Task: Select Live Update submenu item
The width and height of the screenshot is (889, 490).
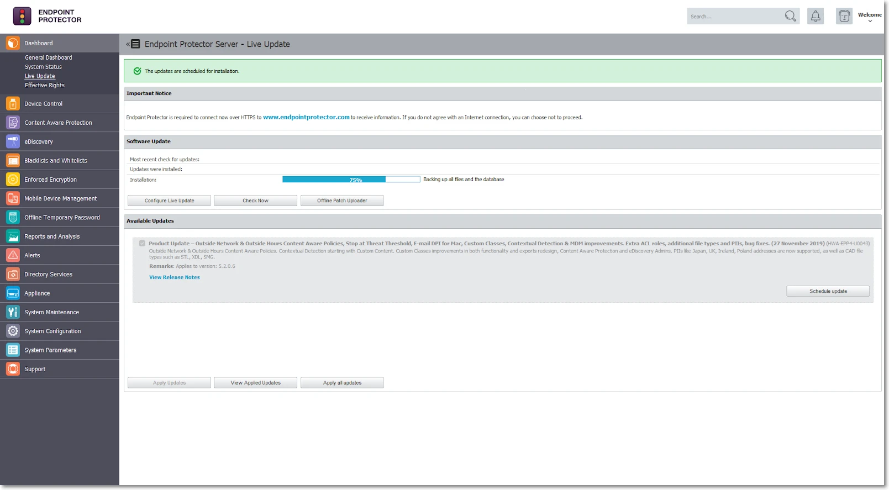Action: point(40,76)
